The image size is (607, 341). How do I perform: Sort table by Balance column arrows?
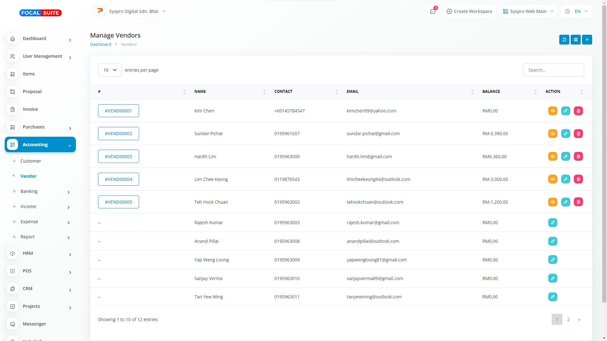click(535, 92)
